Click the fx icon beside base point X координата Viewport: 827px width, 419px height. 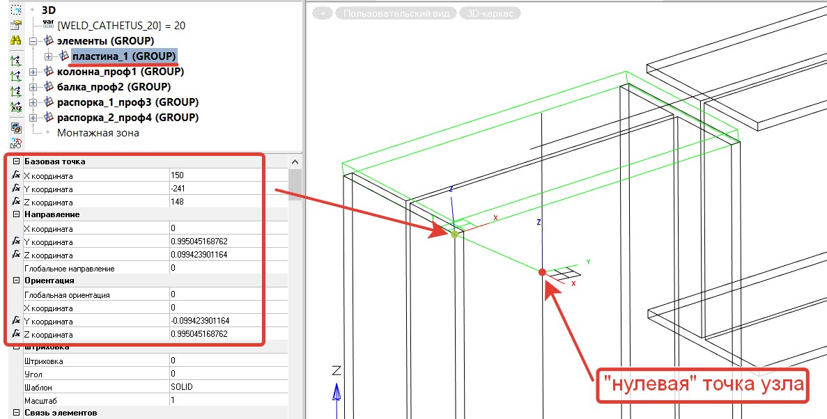pyautogui.click(x=16, y=175)
